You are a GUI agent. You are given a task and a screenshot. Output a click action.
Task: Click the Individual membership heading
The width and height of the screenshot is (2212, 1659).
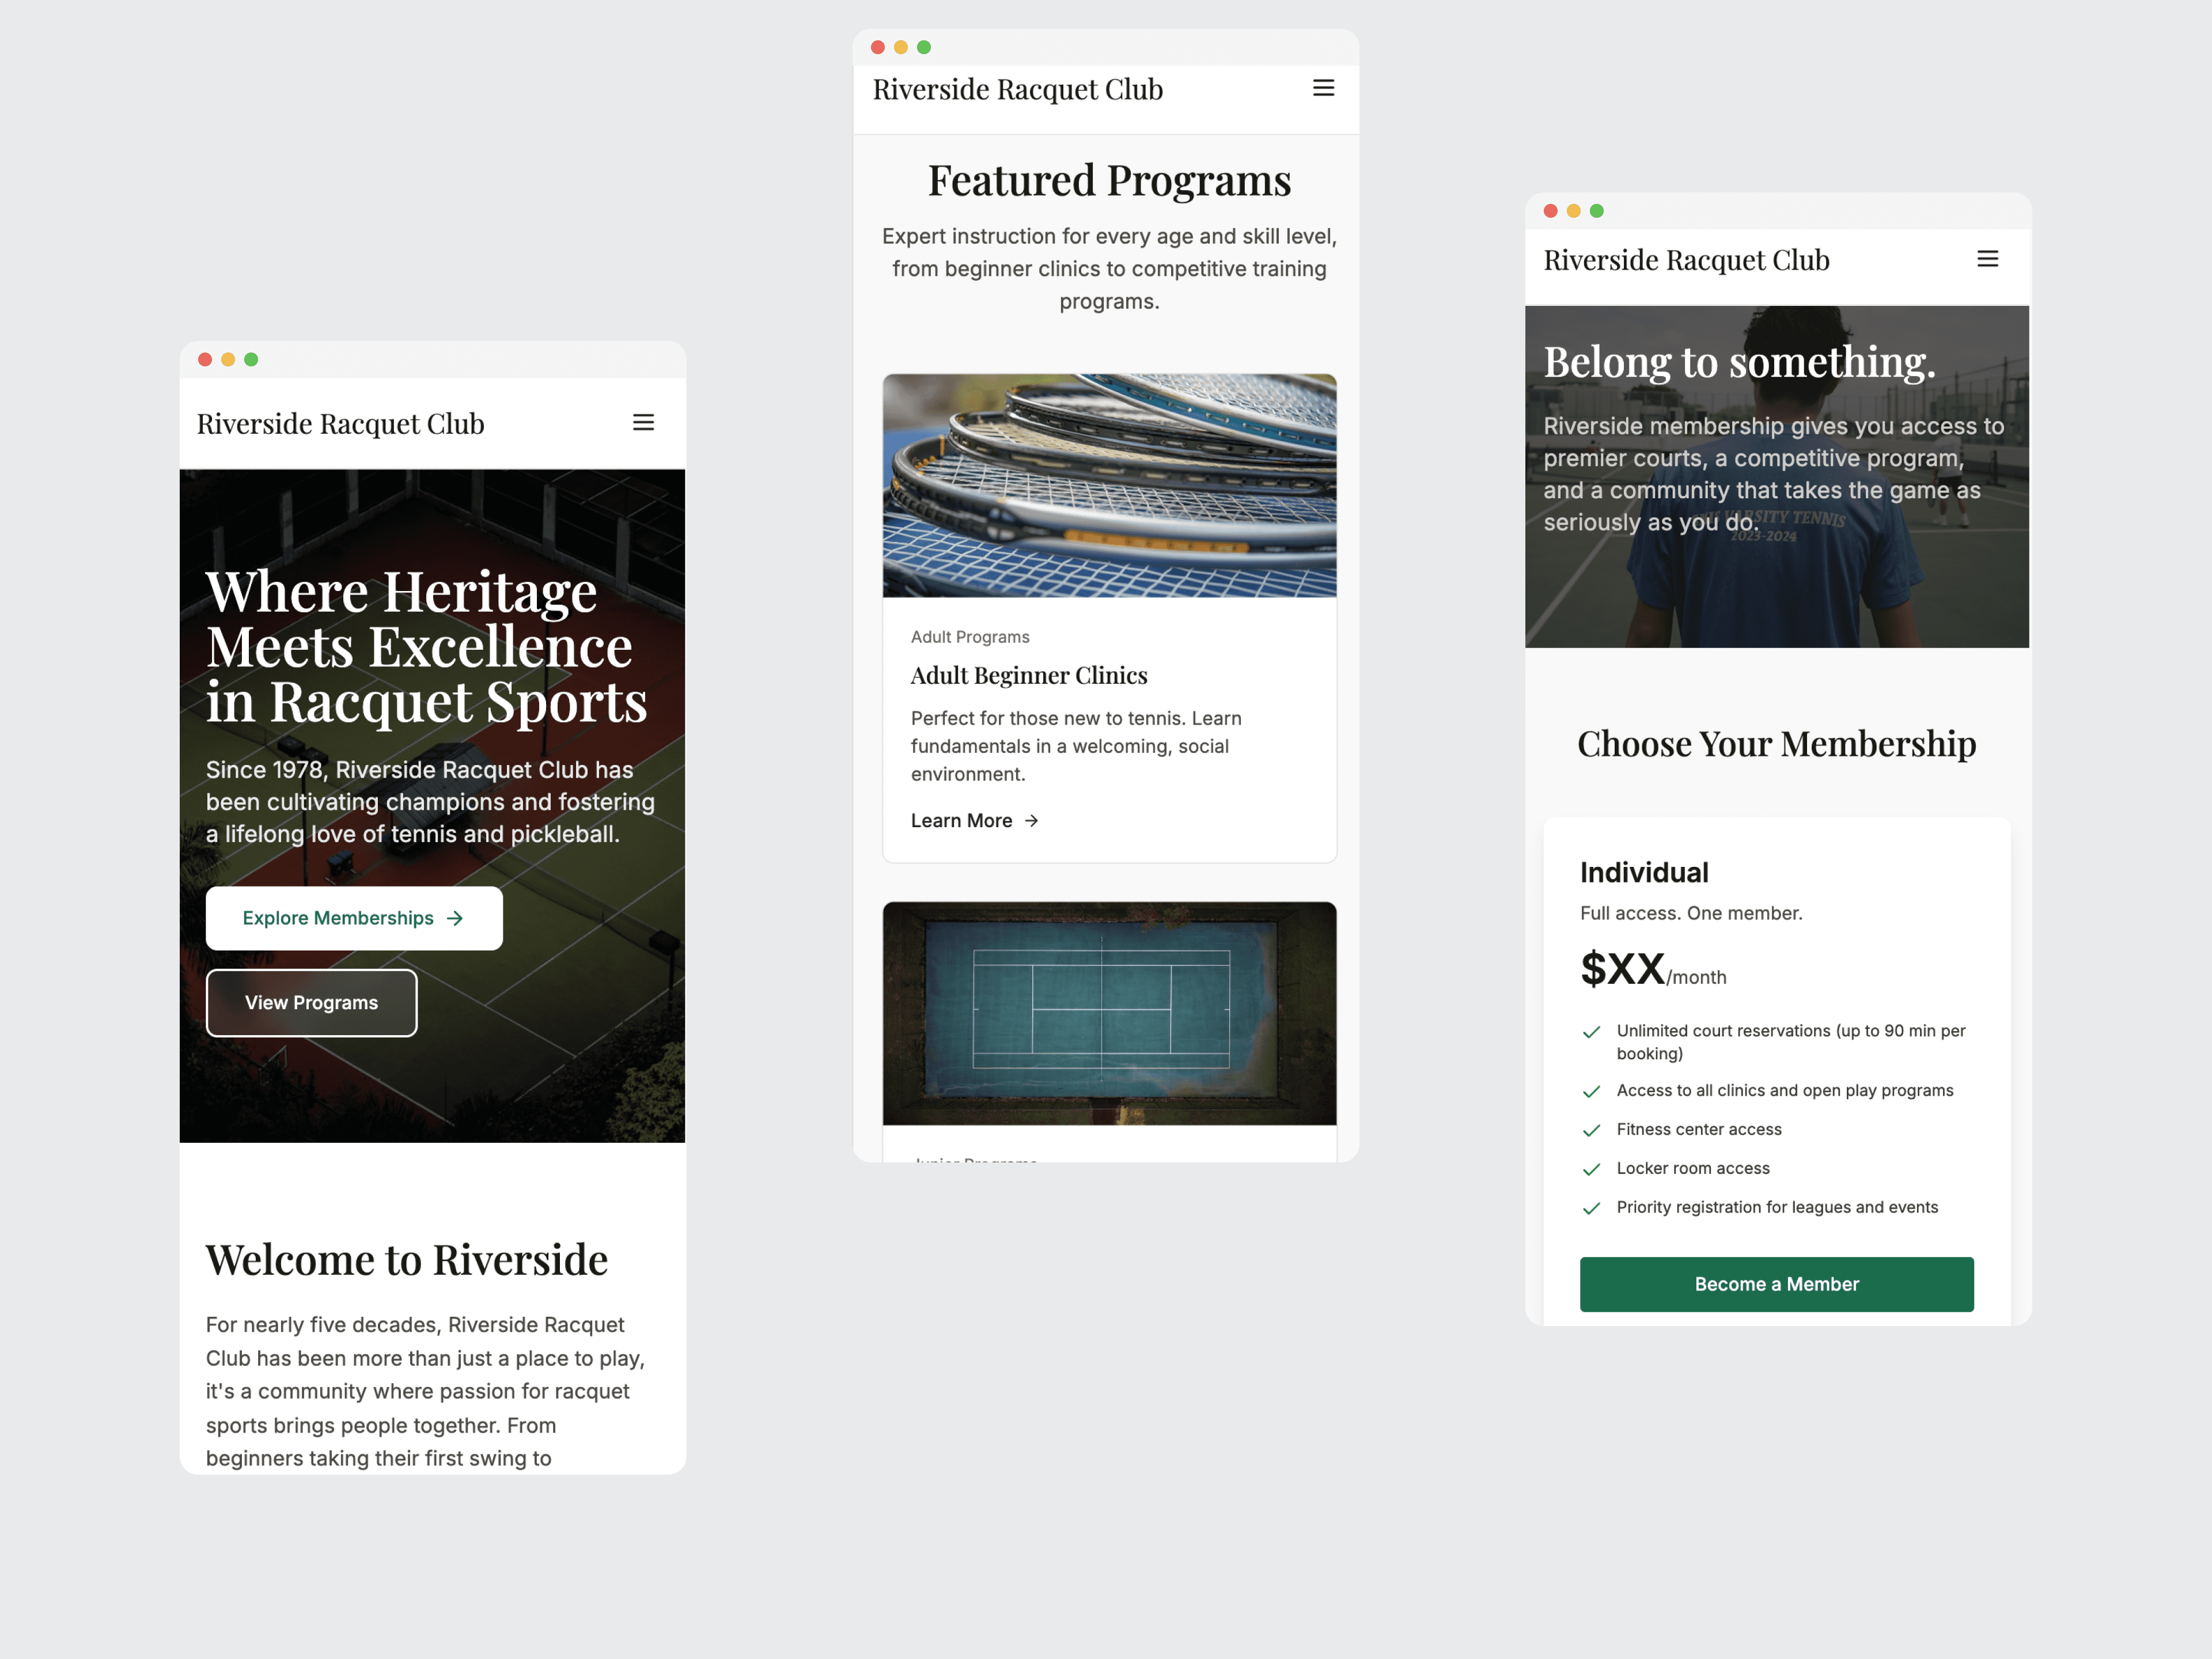[1643, 873]
